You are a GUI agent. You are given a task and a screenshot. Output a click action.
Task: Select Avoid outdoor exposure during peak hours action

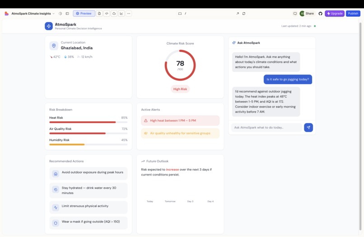coord(88,174)
